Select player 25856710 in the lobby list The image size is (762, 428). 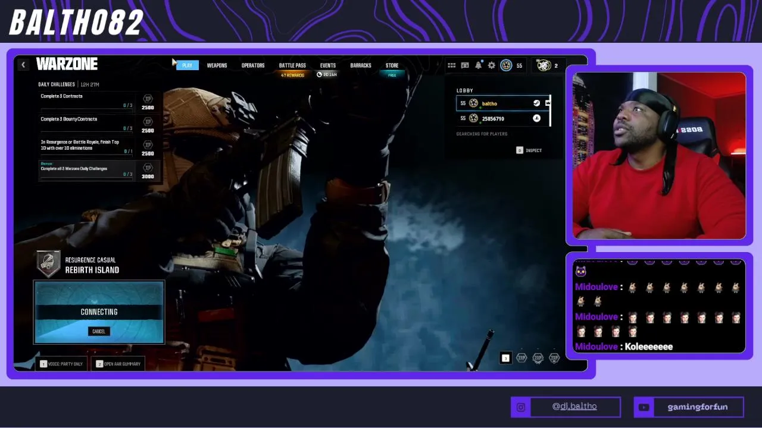coord(503,118)
